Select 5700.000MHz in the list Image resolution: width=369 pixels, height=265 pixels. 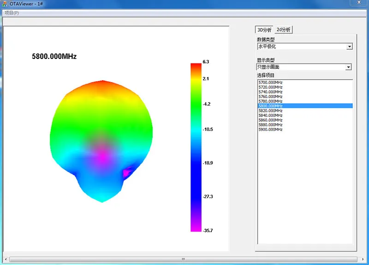[305, 82]
